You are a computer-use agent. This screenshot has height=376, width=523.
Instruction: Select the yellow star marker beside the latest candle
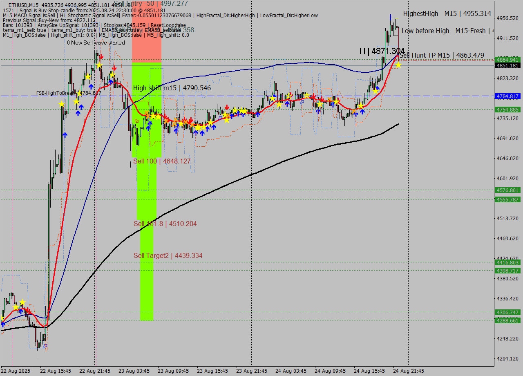(398, 64)
